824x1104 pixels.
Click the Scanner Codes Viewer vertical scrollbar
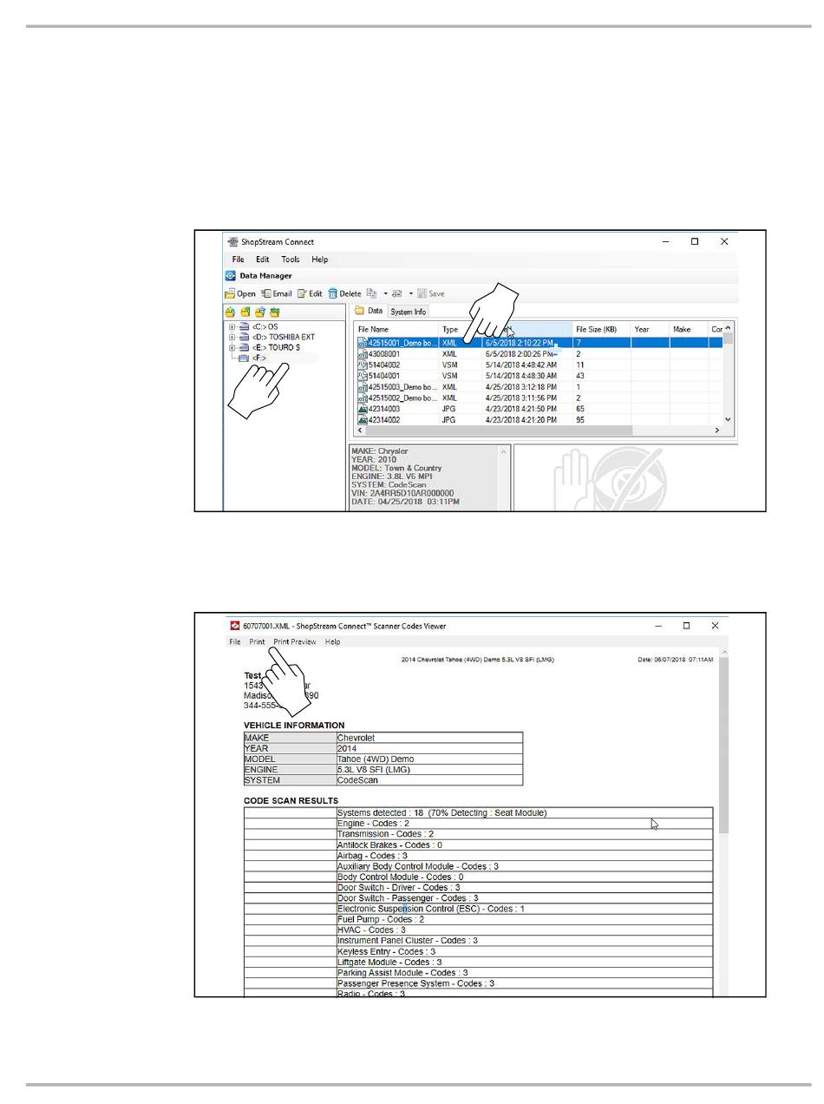pyautogui.click(x=723, y=745)
